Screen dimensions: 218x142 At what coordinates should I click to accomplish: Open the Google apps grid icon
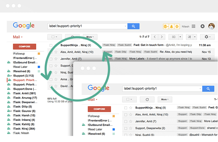(x=193, y=26)
